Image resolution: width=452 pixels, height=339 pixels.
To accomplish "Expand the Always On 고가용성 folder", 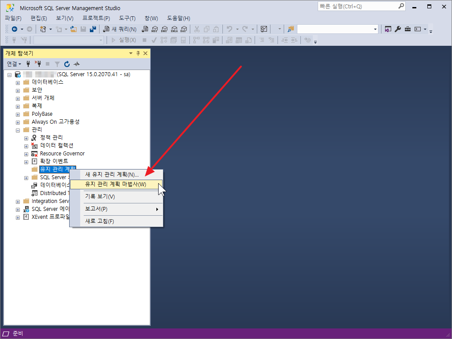I will click(18, 122).
